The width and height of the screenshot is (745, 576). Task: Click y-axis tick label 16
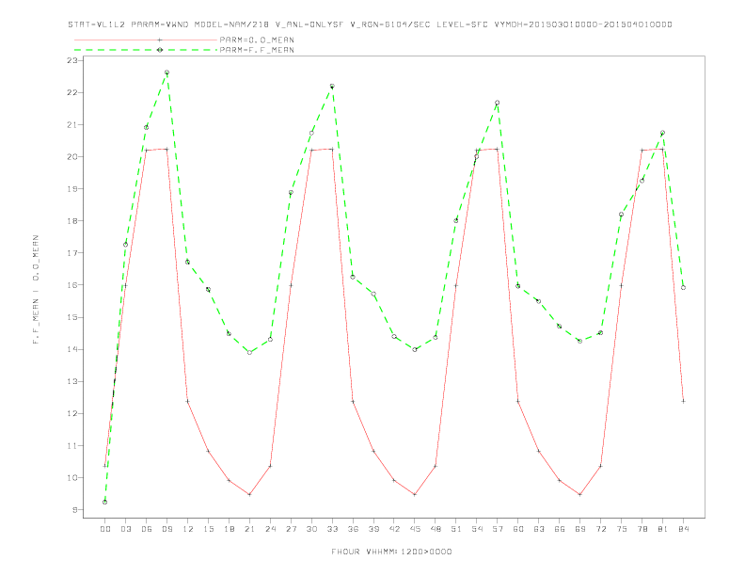71,284
